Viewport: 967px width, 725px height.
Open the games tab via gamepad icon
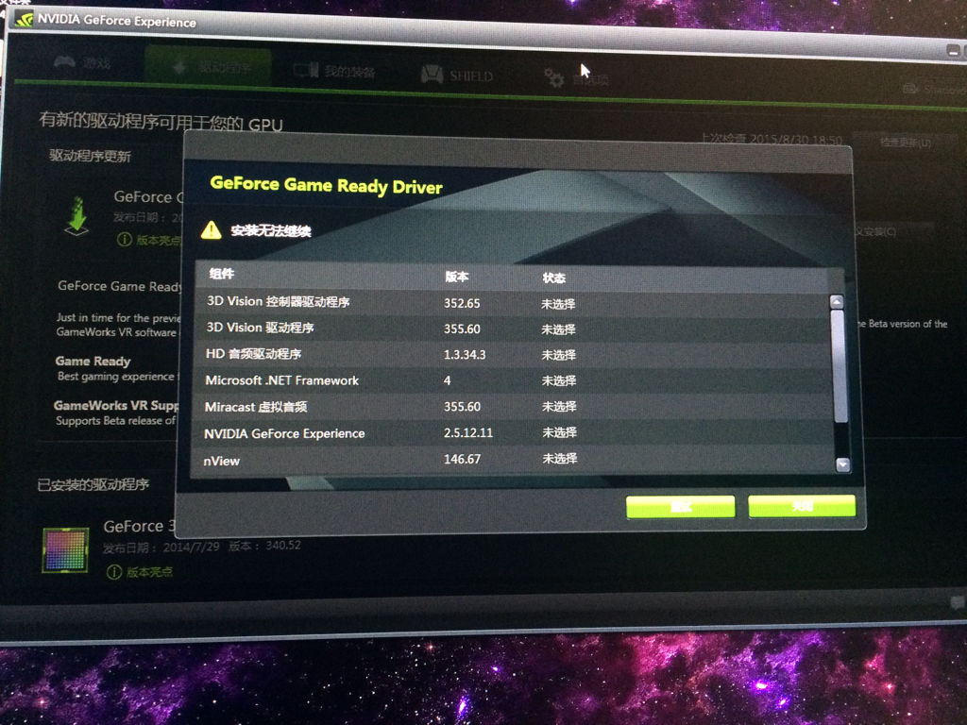pos(64,61)
